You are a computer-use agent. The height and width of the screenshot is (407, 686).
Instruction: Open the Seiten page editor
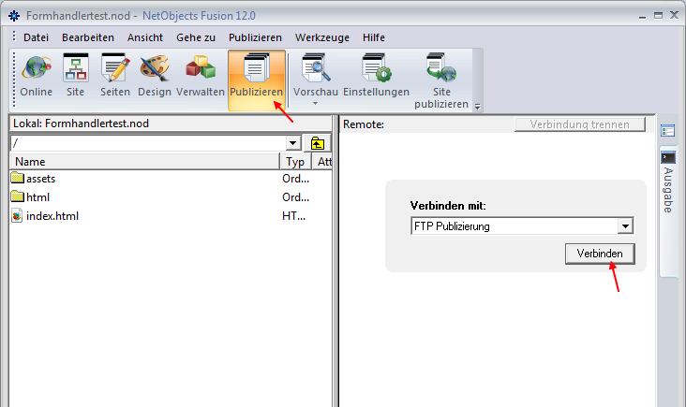pos(115,76)
